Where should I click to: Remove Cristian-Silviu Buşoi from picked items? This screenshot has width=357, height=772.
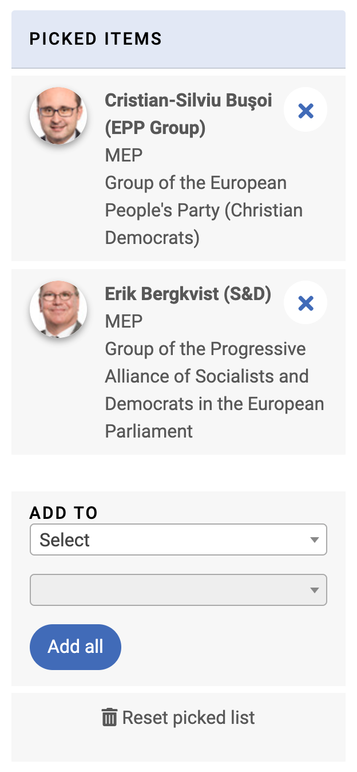click(x=306, y=110)
